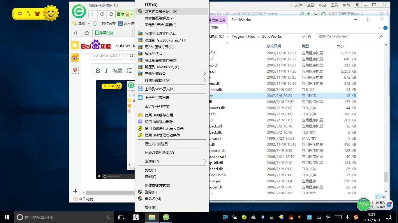
Task: Refresh the page using the reload icon
Action: 102,14
